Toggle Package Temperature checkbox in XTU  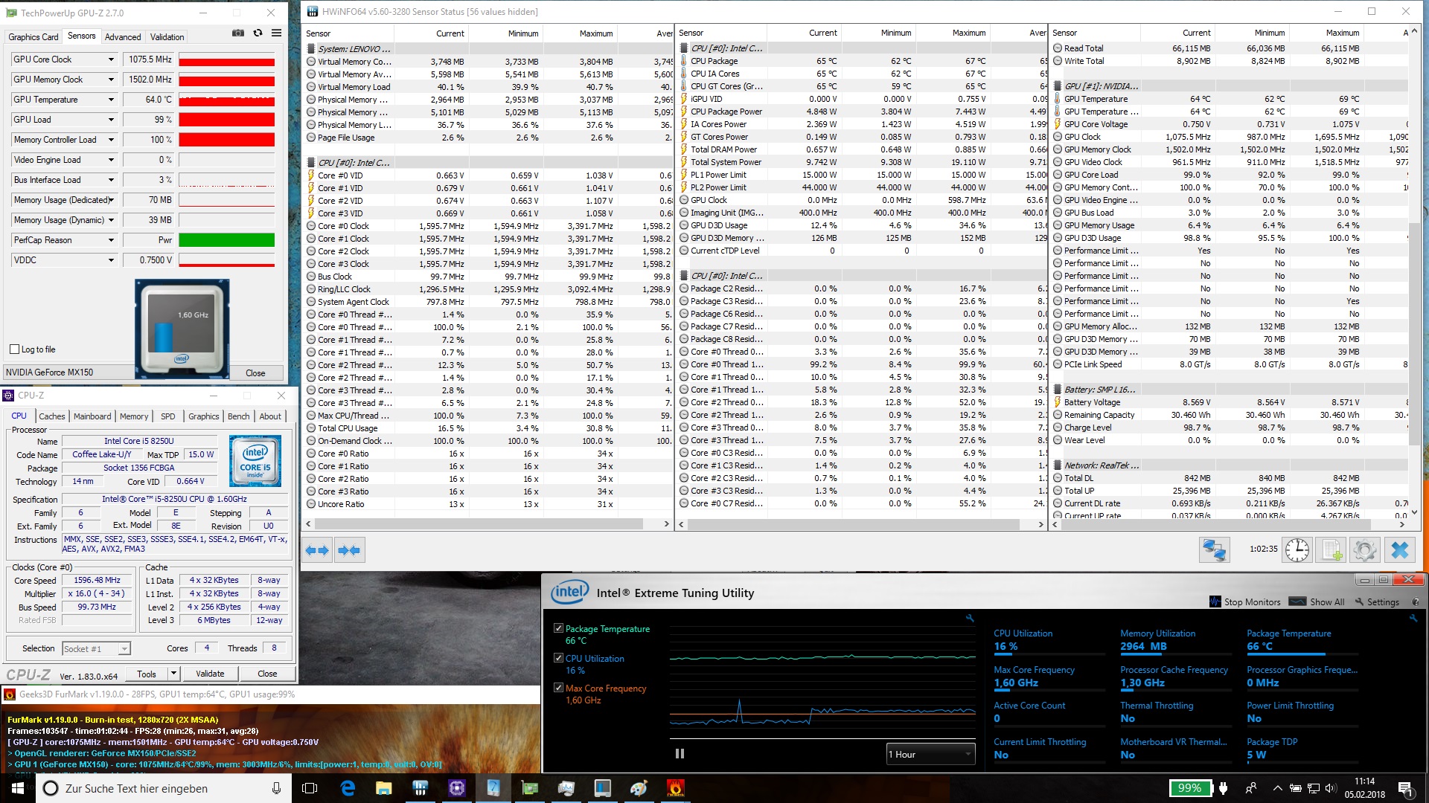[x=558, y=628]
